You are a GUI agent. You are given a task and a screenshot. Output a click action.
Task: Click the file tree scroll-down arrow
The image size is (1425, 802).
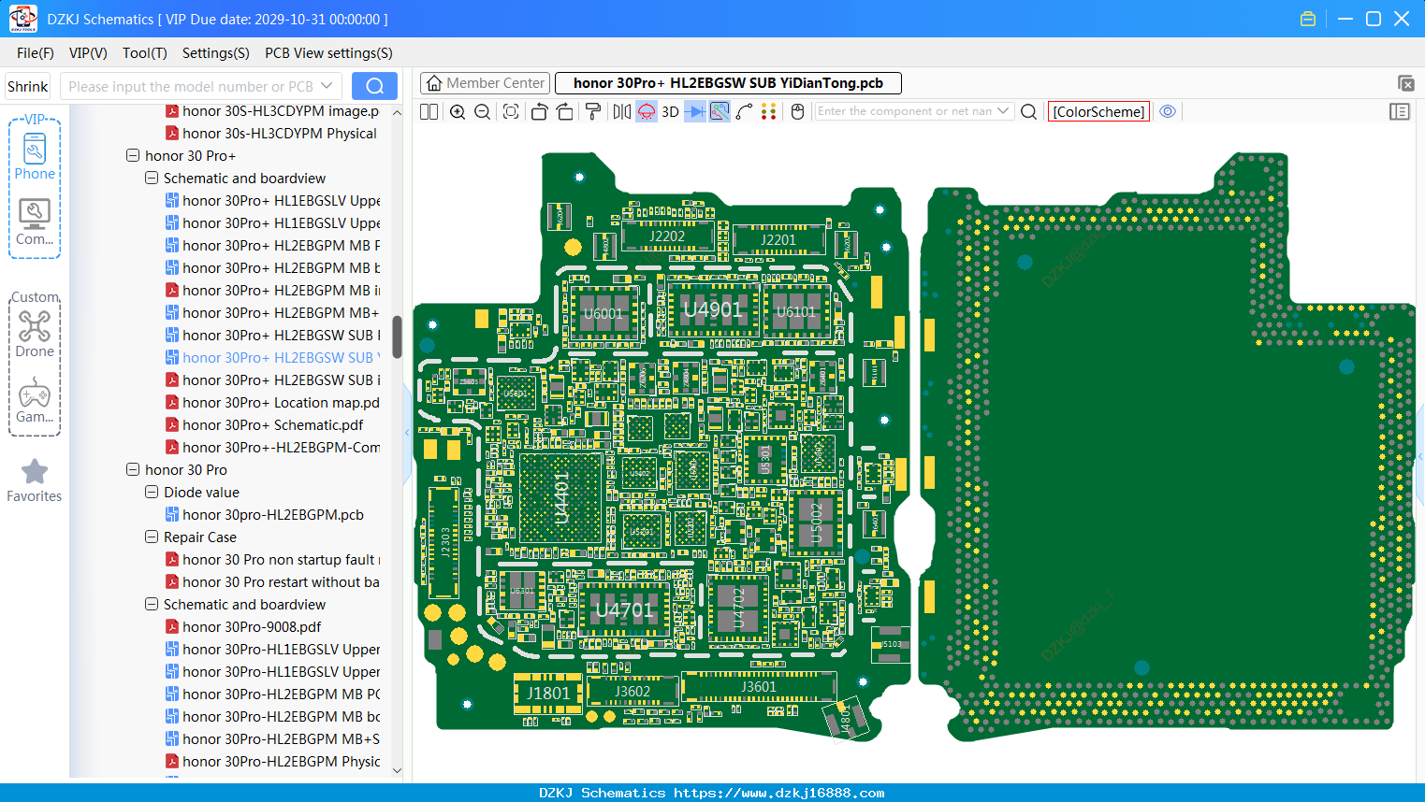coord(397,771)
